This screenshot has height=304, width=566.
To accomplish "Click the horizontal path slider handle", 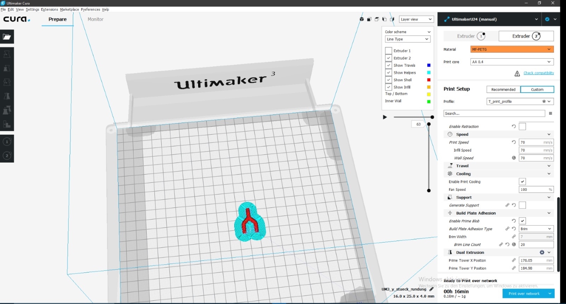I will coord(432,117).
